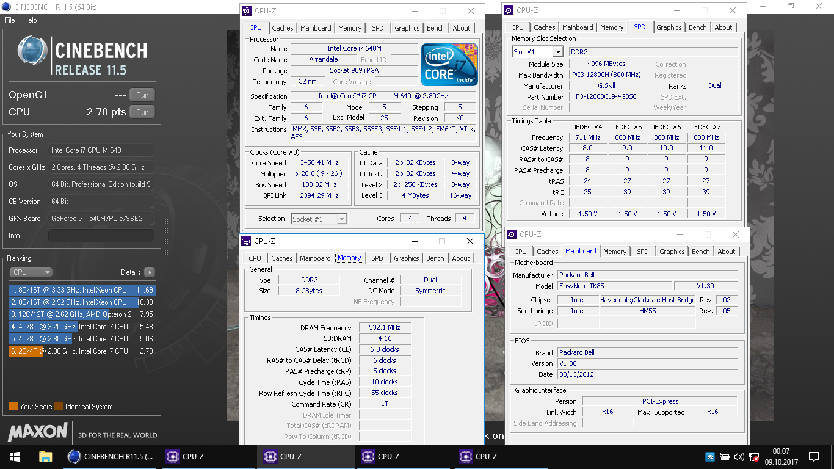The image size is (834, 469).
Task: Open the second CPU-Z taskbar item
Action: [305, 456]
